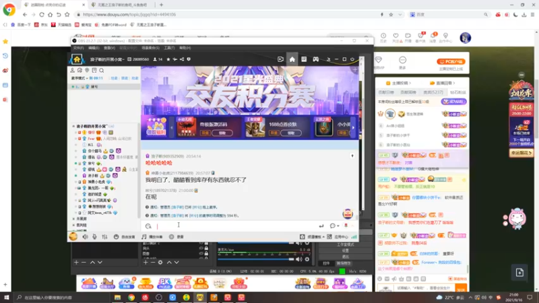Move the selected OBS source down
Viewport: 539px width, 303px height.
pyautogui.click(x=177, y=263)
